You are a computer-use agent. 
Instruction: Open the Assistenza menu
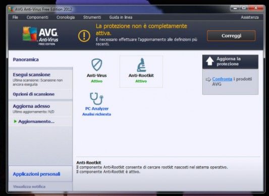[x=250, y=17]
